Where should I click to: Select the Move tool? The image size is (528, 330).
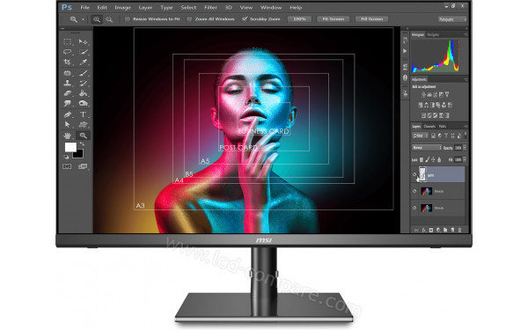point(83,41)
